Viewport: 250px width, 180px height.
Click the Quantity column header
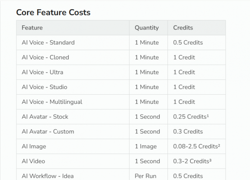point(146,28)
